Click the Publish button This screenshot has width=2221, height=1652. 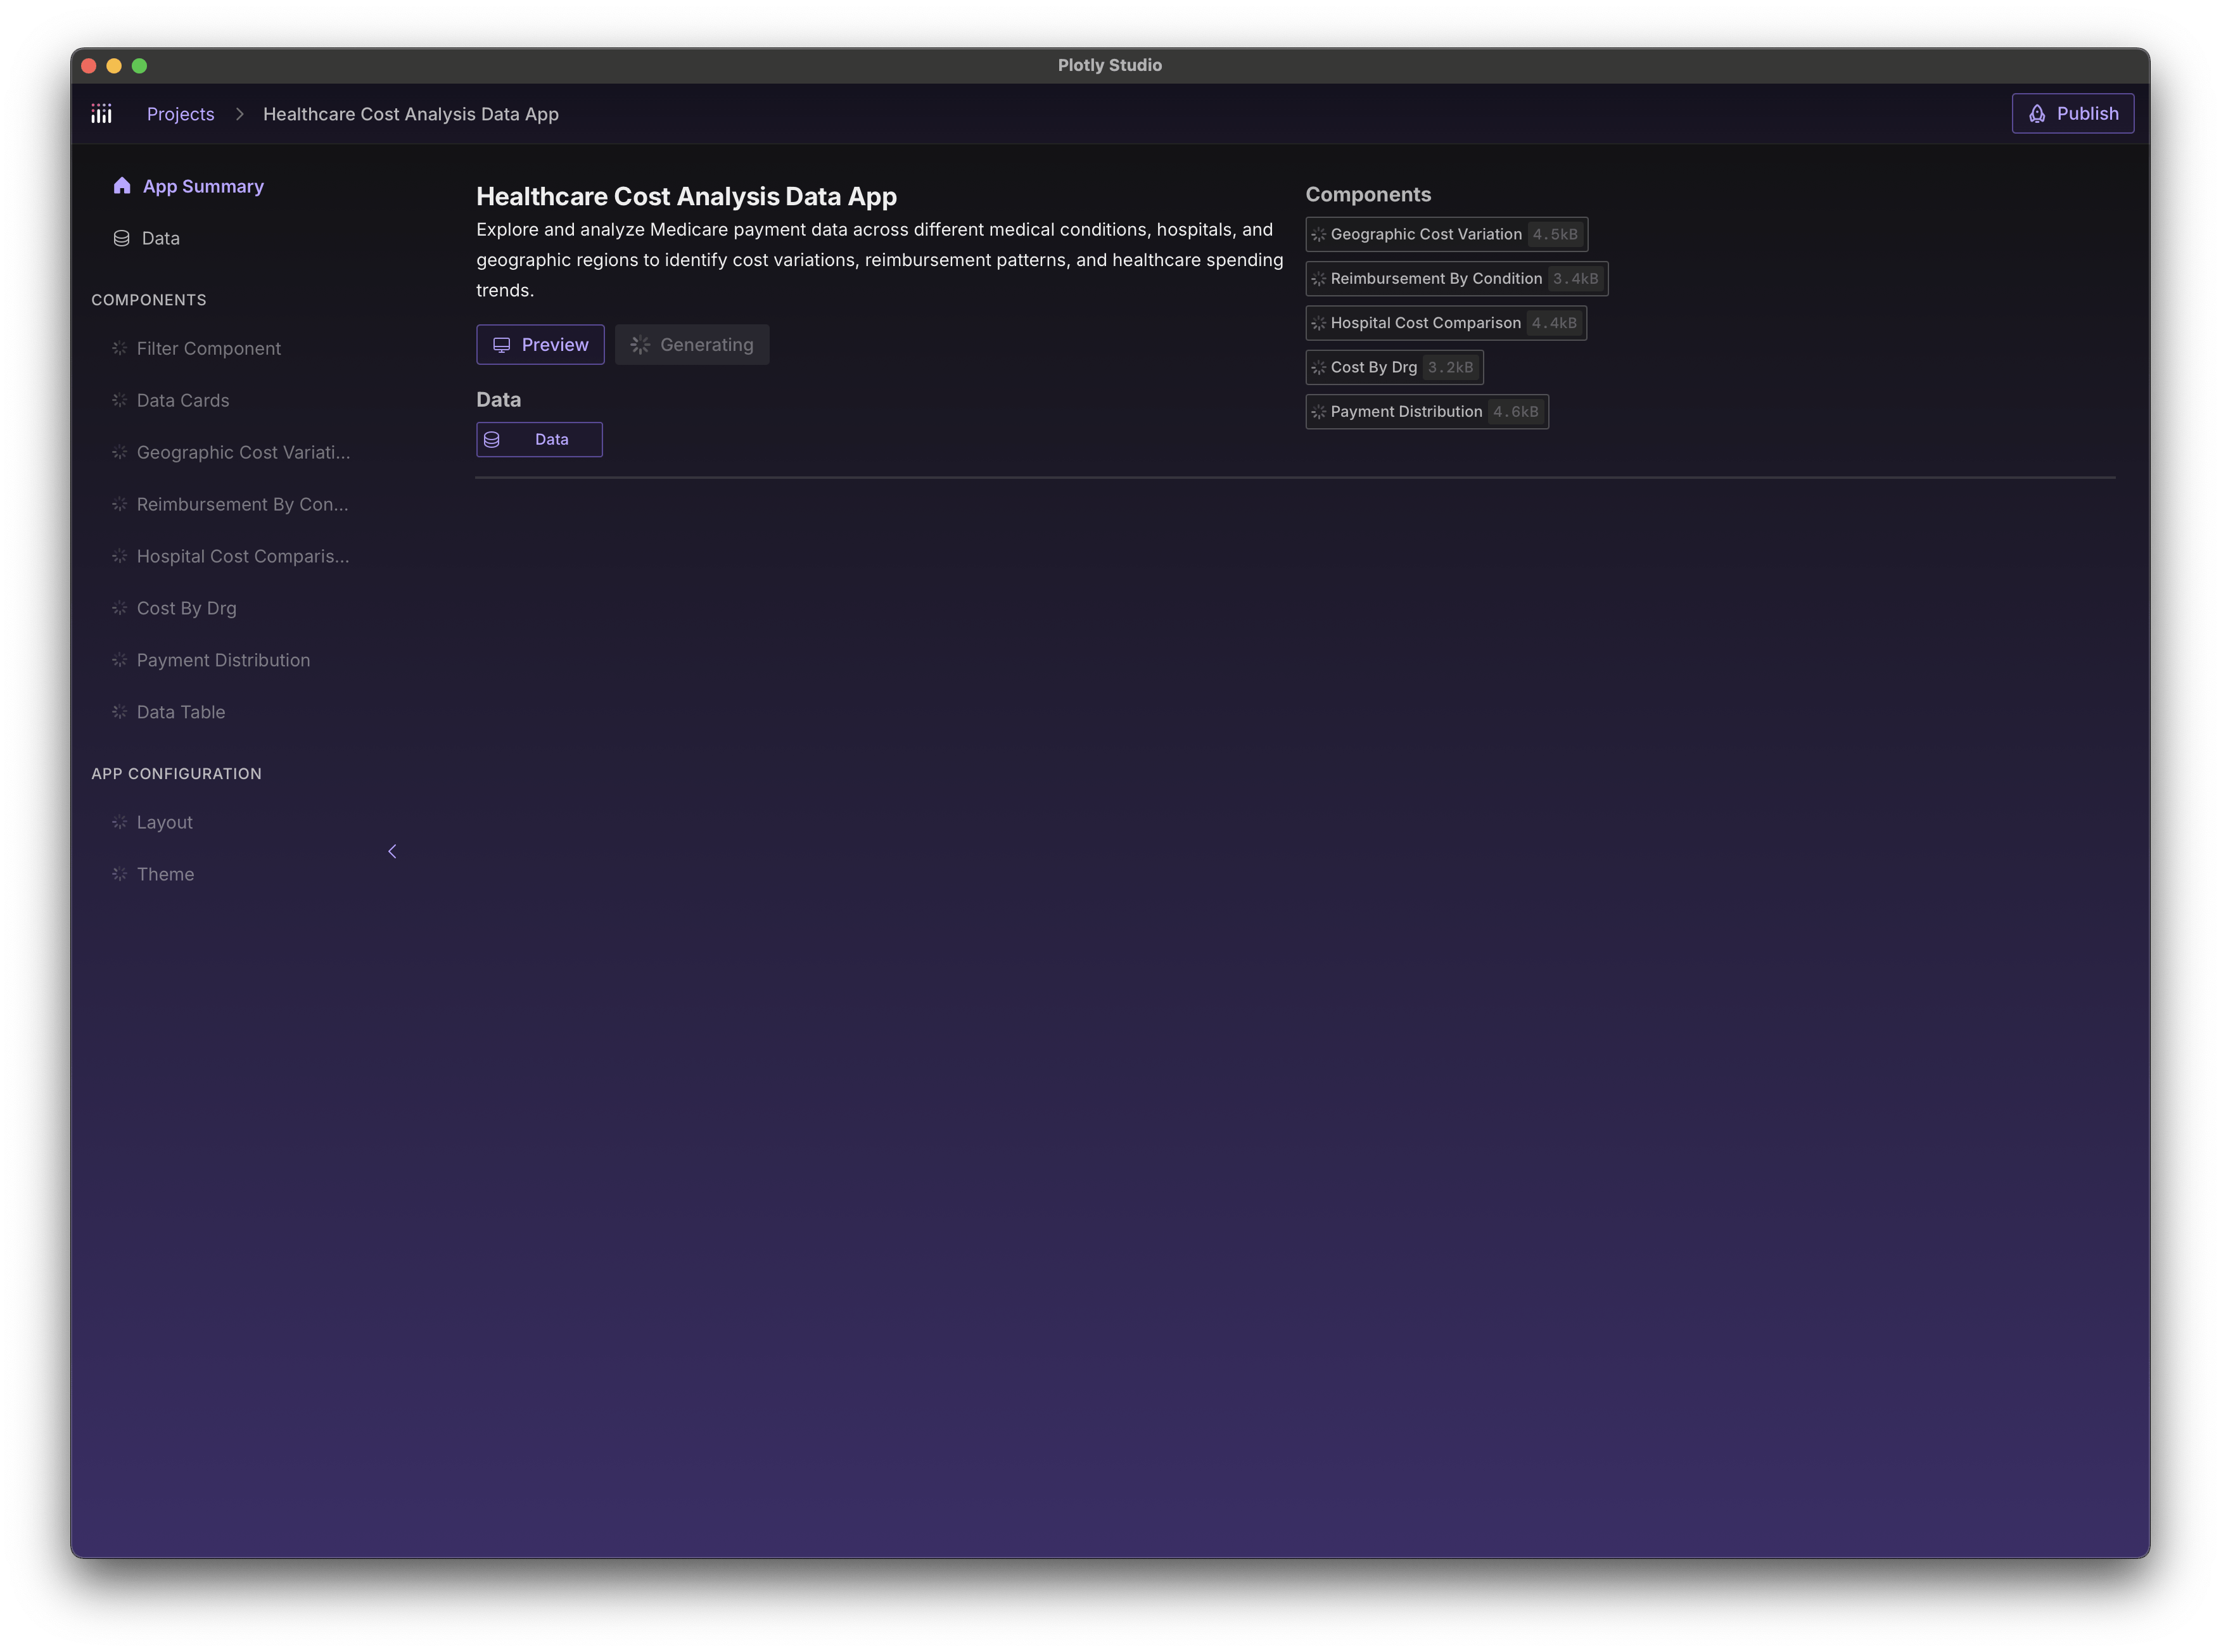[x=2072, y=114]
